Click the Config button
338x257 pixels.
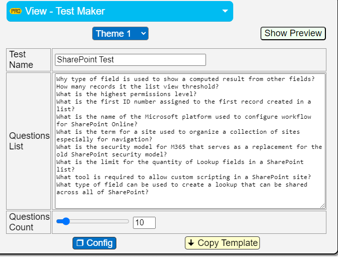94,243
